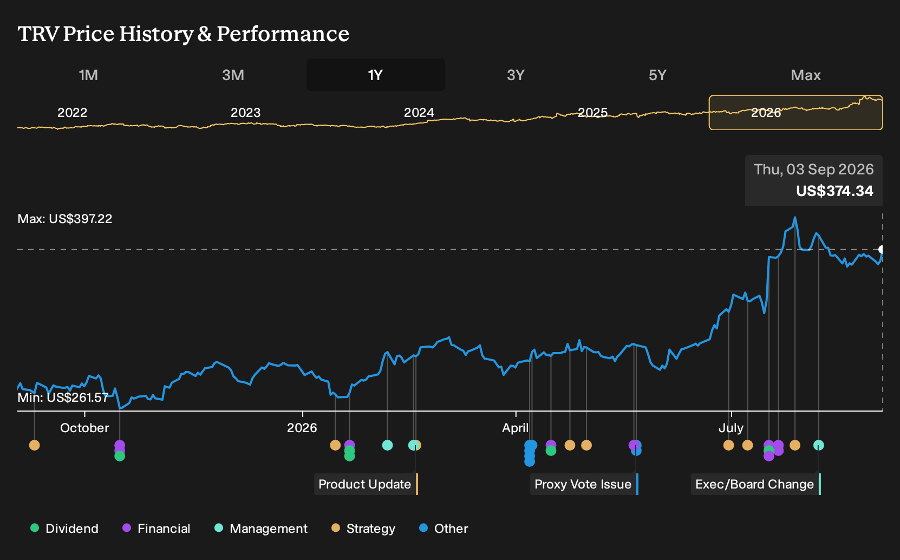Toggle Financial events in the legend
Image resolution: width=900 pixels, height=560 pixels.
click(x=156, y=529)
